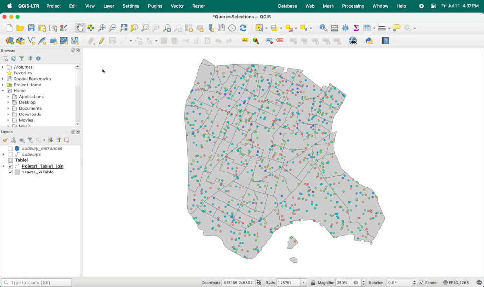Image resolution: width=484 pixels, height=287 pixels.
Task: Toggle the scale lock icon
Action: pos(313,282)
